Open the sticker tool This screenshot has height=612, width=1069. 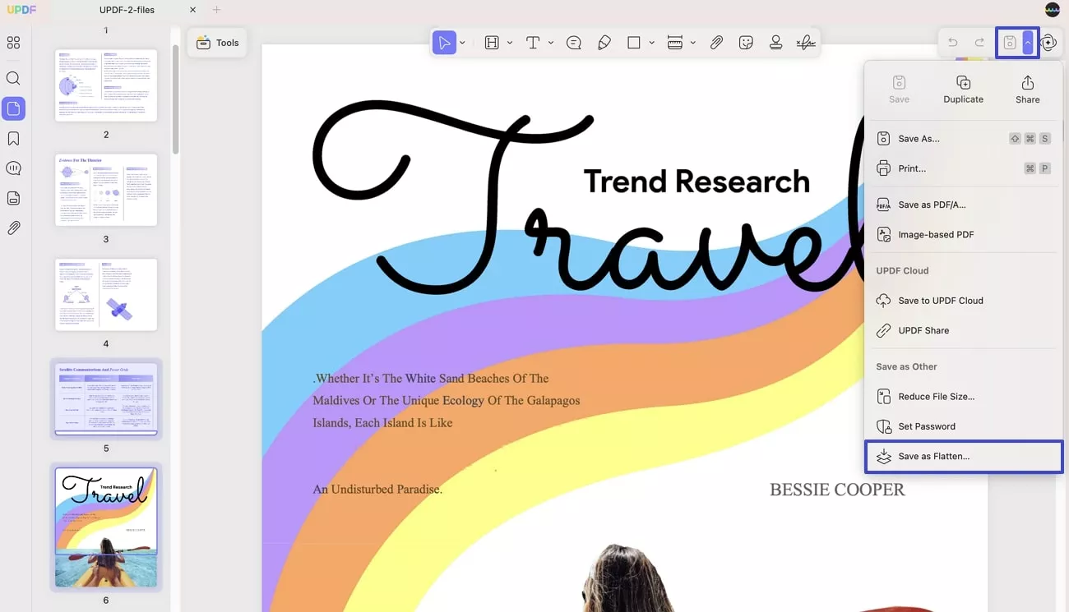(746, 43)
